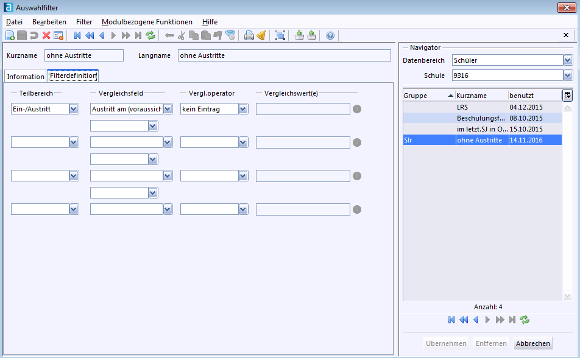Open the Datenbereich dropdown

point(568,60)
